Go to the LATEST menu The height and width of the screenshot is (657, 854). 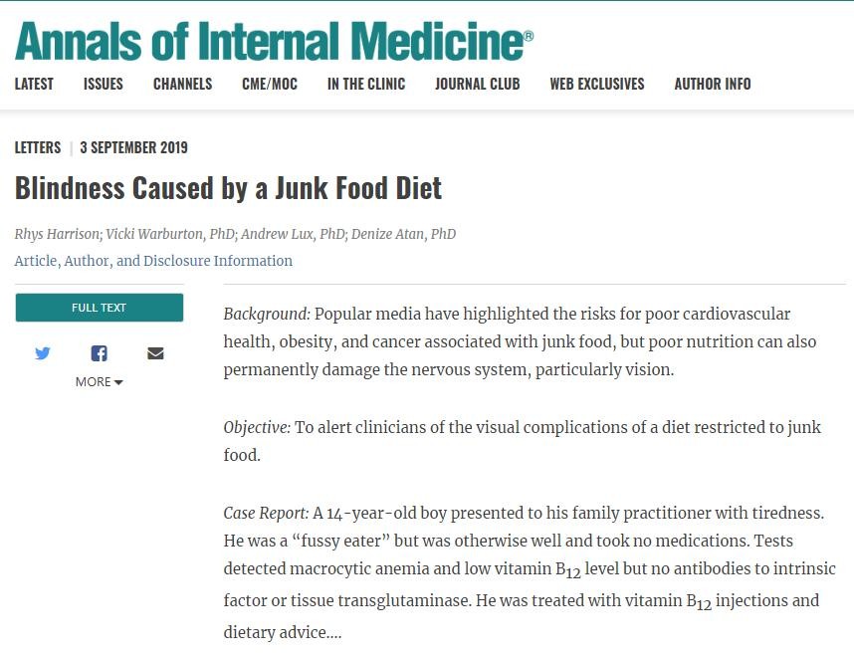click(34, 84)
